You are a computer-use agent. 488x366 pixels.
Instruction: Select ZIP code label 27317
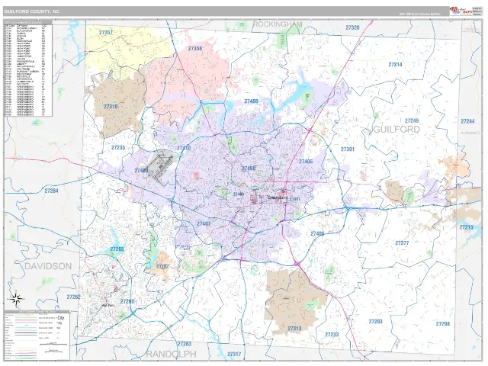234,354
